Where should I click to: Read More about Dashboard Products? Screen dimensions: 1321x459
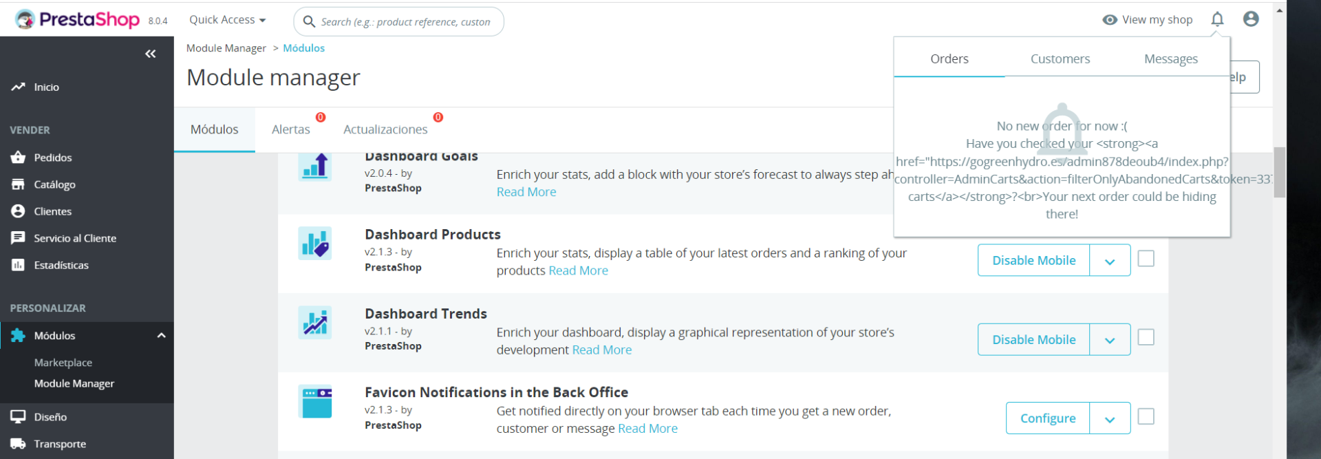pyautogui.click(x=579, y=270)
